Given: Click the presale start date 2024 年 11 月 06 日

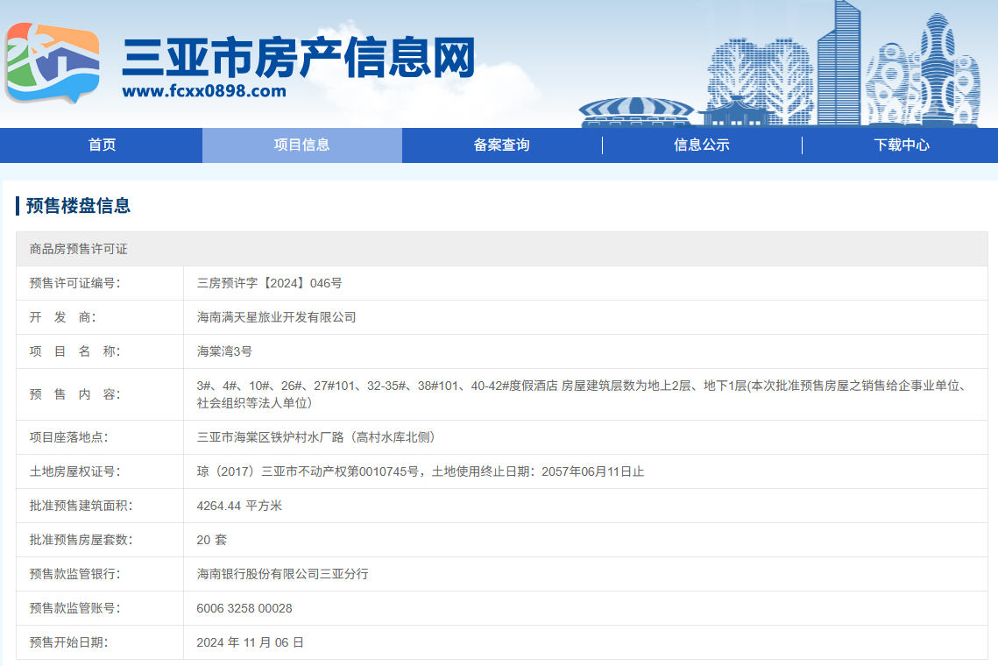Looking at the screenshot, I should (250, 642).
